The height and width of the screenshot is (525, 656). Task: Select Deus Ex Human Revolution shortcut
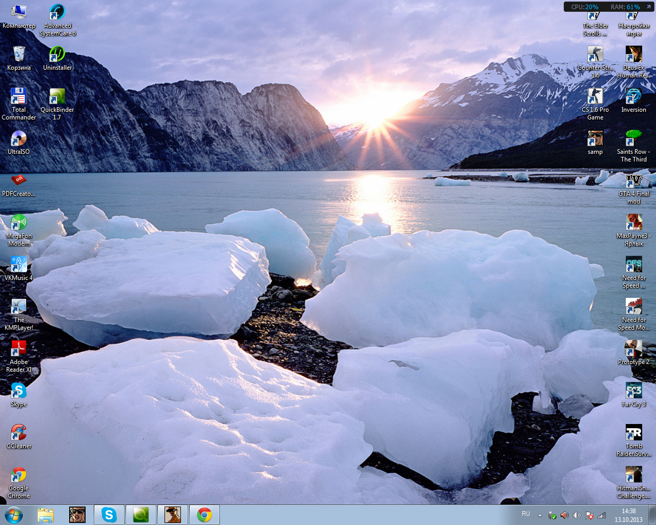tap(634, 62)
